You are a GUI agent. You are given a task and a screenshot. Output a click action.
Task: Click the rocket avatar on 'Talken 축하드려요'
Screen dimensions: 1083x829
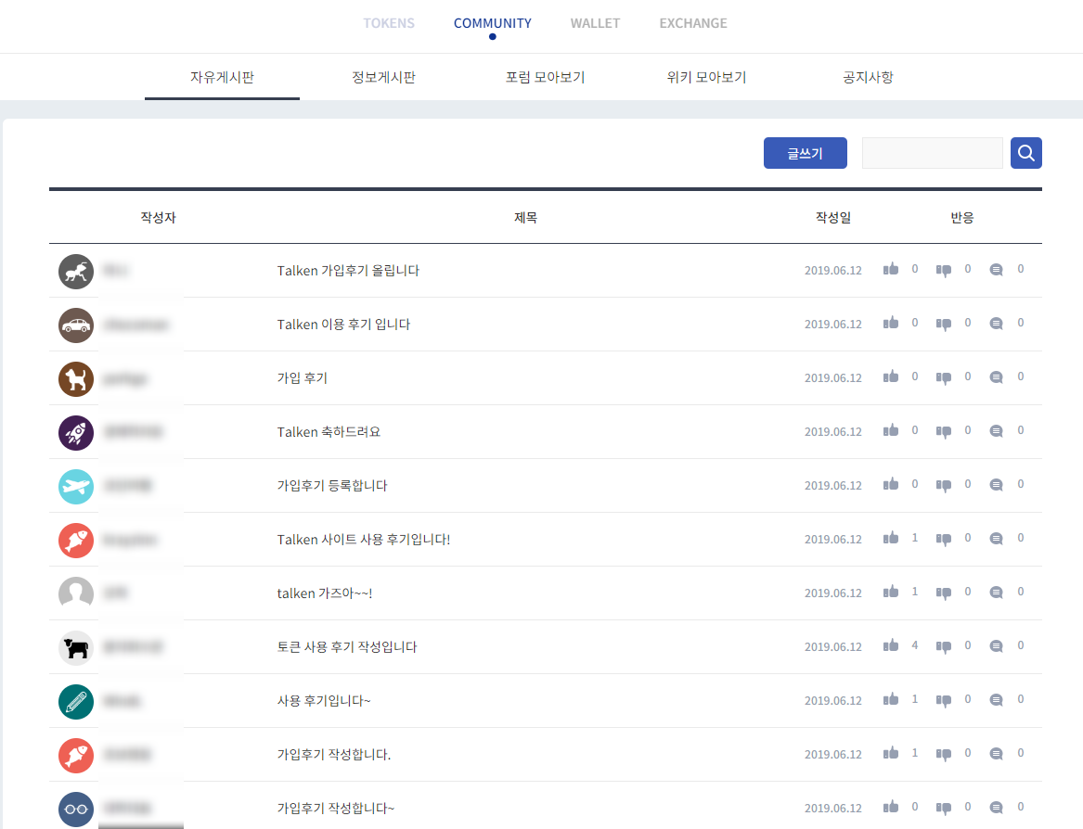click(76, 433)
